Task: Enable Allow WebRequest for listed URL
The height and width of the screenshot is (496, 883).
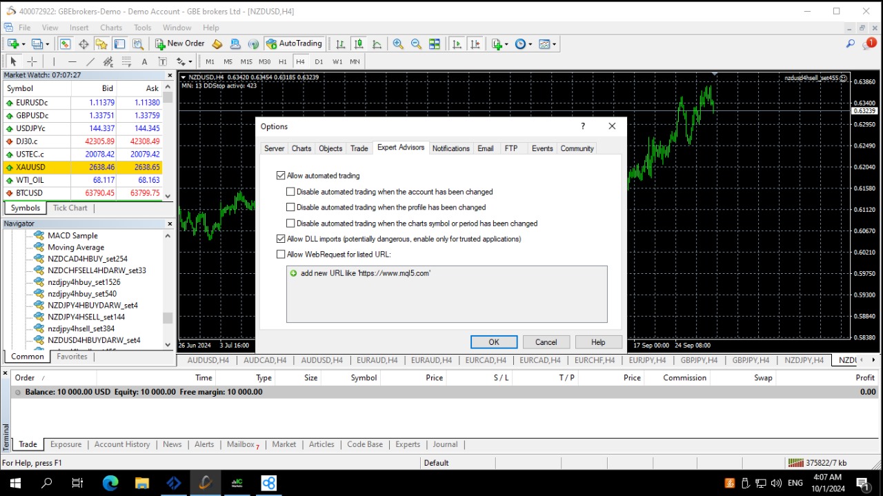Action: point(281,254)
